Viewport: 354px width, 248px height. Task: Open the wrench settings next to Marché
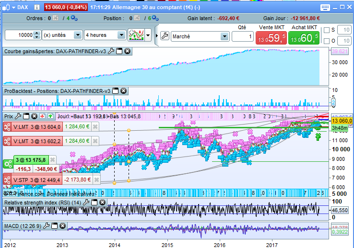165,36
